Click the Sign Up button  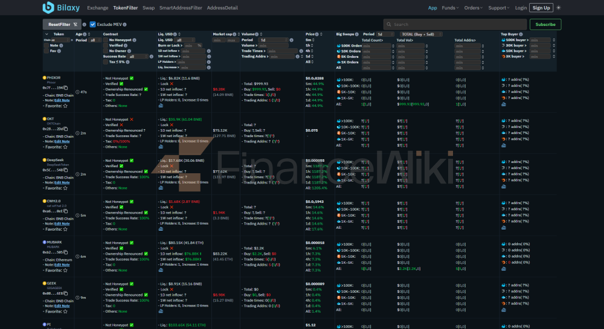tap(541, 8)
